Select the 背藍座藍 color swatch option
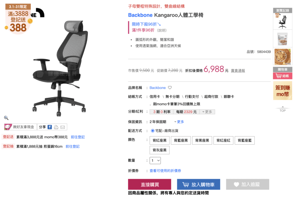296x197 pixels. [x=245, y=141]
